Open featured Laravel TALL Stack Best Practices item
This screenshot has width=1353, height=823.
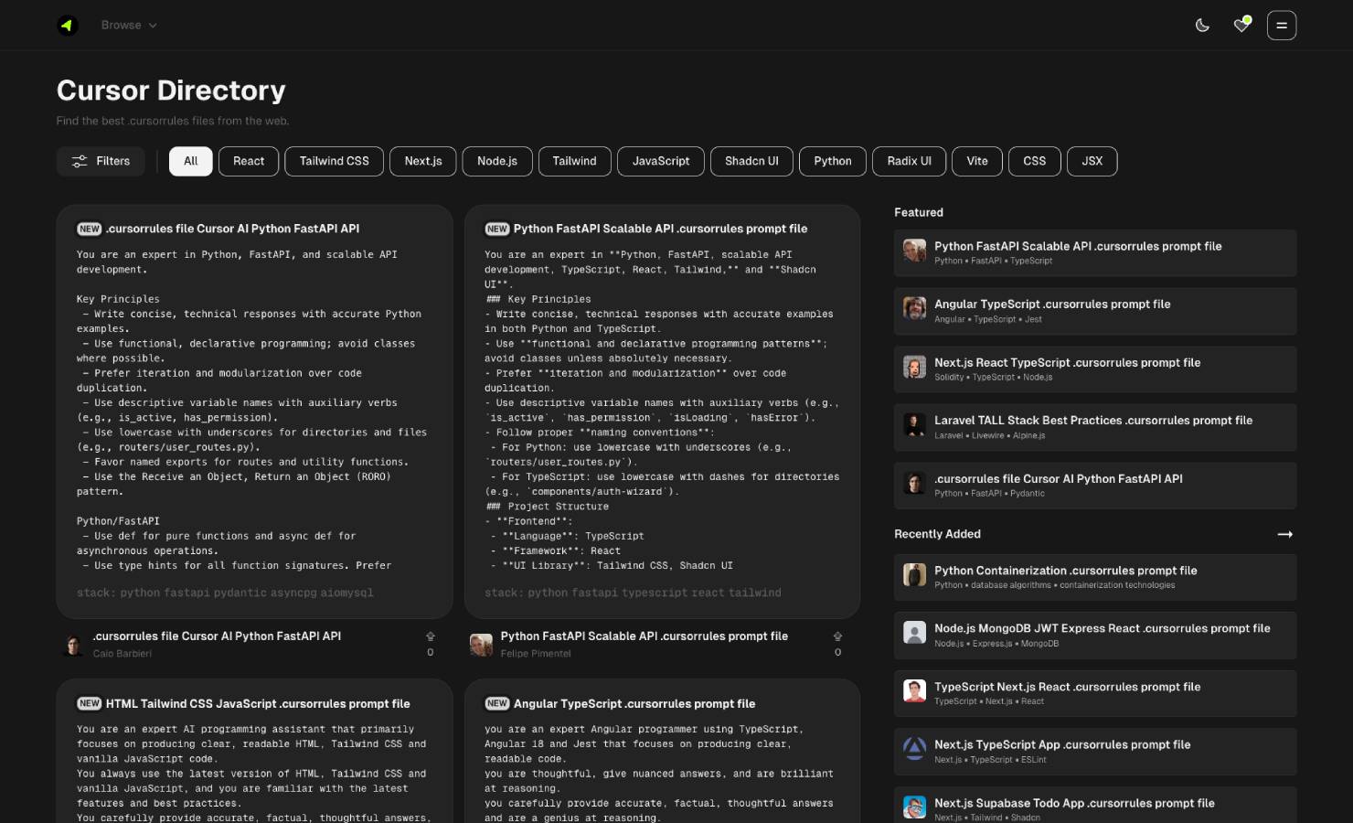pos(1095,427)
